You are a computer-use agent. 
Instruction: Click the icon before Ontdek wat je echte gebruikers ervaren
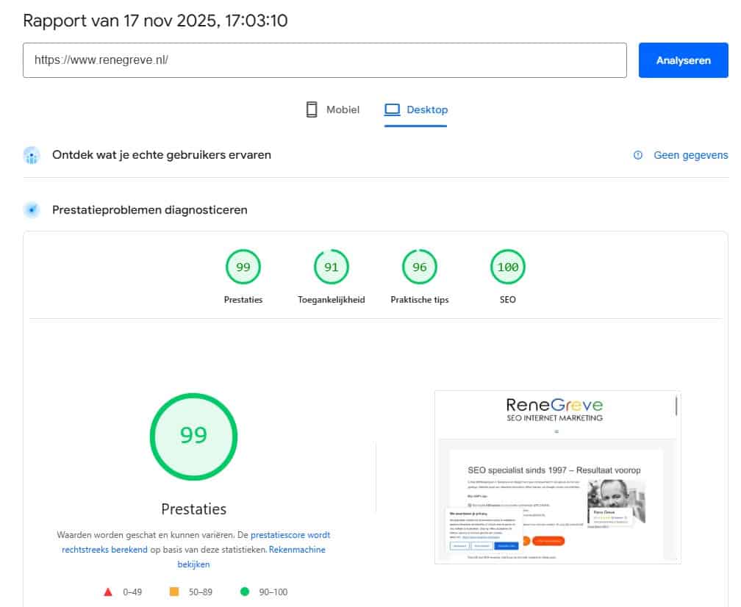pyautogui.click(x=31, y=155)
